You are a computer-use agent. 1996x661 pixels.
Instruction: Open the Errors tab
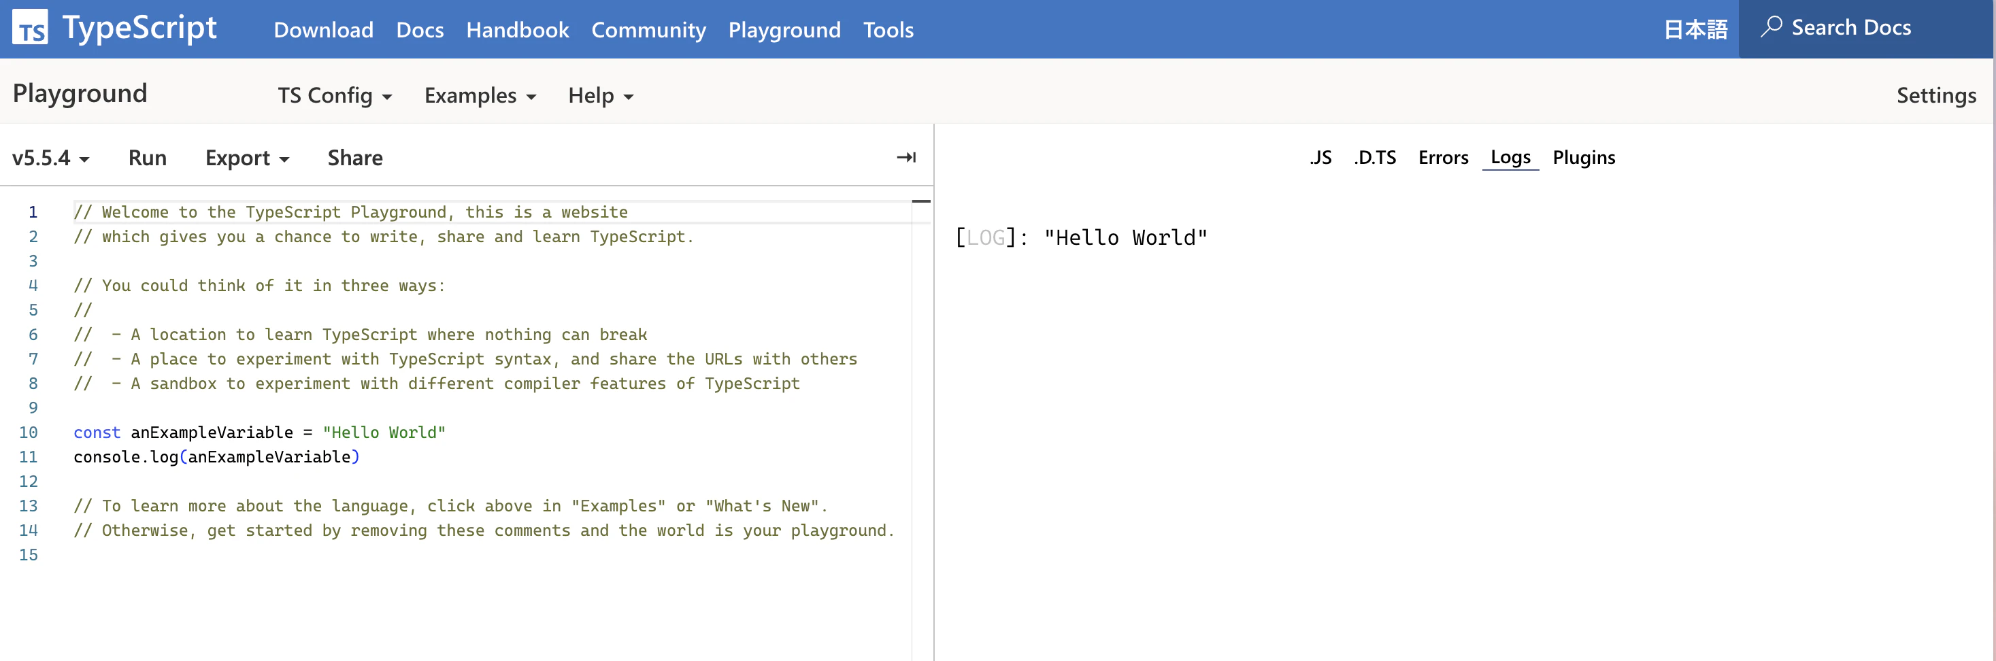coord(1443,157)
